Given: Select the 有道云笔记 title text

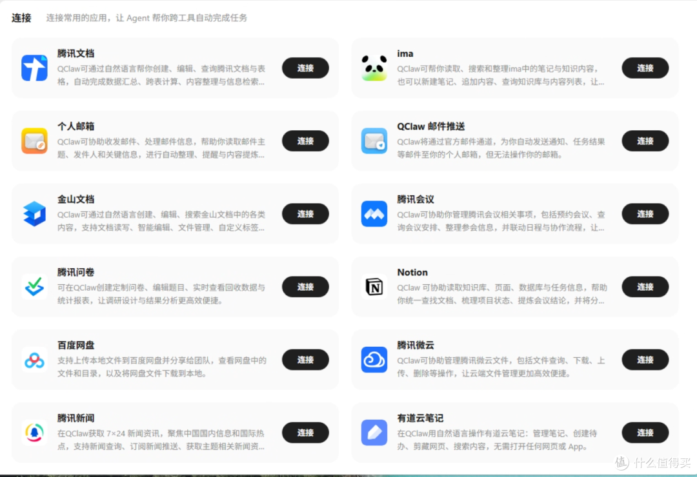Looking at the screenshot, I should coord(420,418).
